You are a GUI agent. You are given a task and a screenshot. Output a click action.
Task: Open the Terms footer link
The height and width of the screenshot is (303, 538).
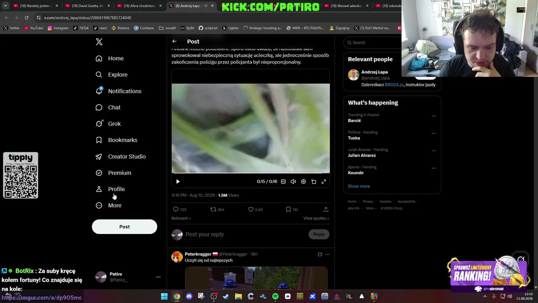tap(352, 202)
